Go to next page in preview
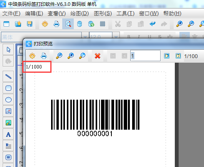The image size is (204, 167). coord(167,56)
